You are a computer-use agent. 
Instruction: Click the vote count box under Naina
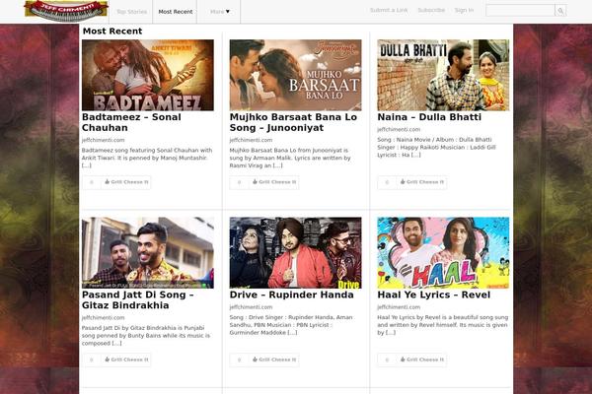click(387, 182)
